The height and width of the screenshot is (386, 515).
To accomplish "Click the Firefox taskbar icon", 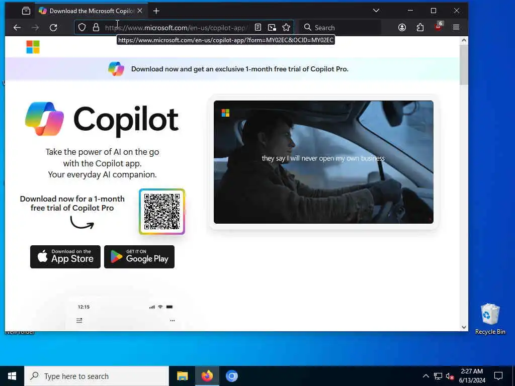I will (x=207, y=376).
